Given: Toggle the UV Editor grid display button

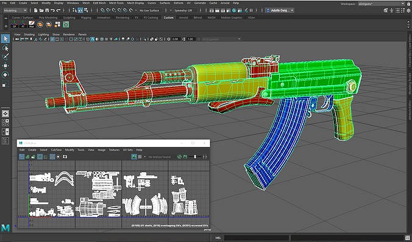Looking at the screenshot, I should [52, 157].
